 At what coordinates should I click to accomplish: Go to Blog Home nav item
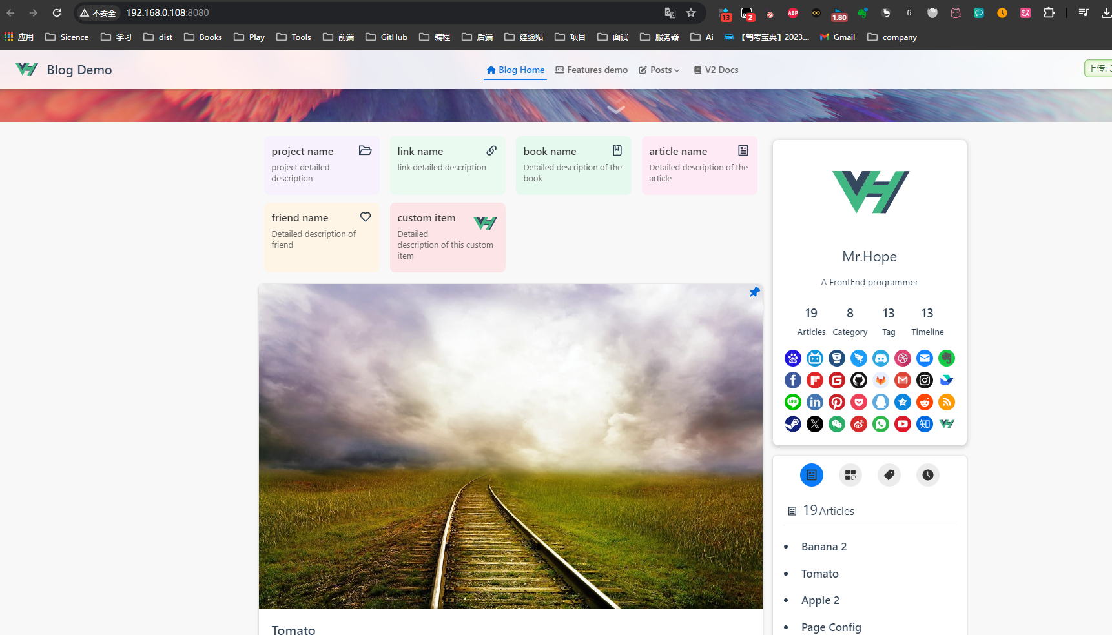(x=515, y=70)
